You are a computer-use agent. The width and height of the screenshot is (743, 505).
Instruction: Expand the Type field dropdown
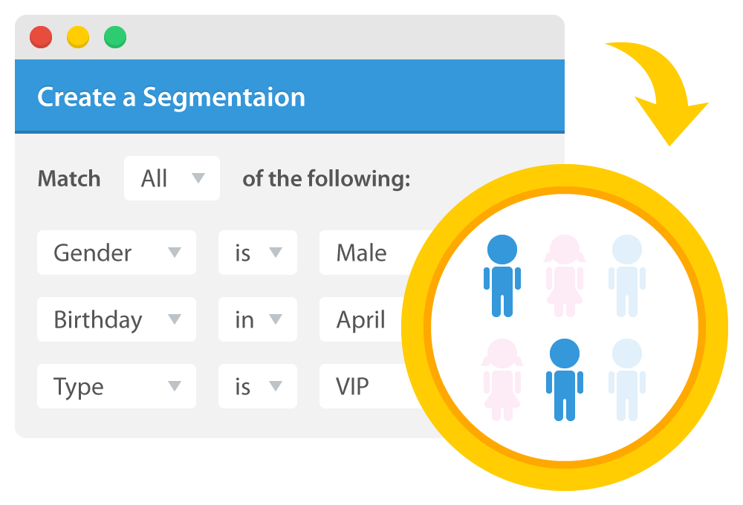pyautogui.click(x=117, y=386)
